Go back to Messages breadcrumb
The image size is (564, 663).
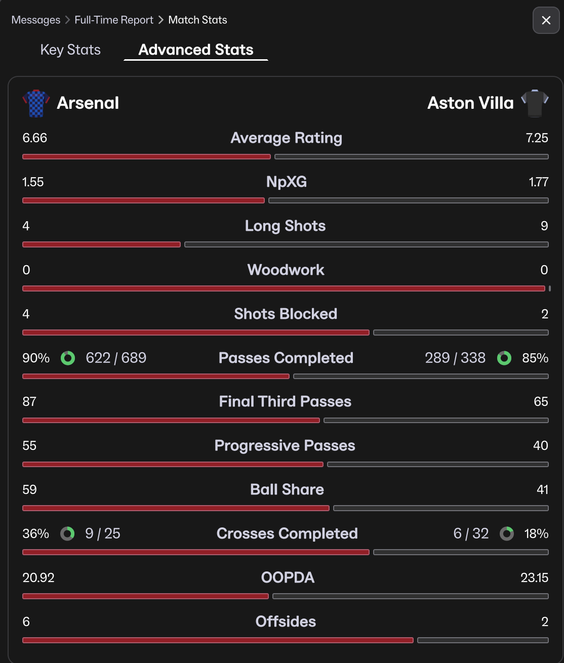tap(36, 20)
